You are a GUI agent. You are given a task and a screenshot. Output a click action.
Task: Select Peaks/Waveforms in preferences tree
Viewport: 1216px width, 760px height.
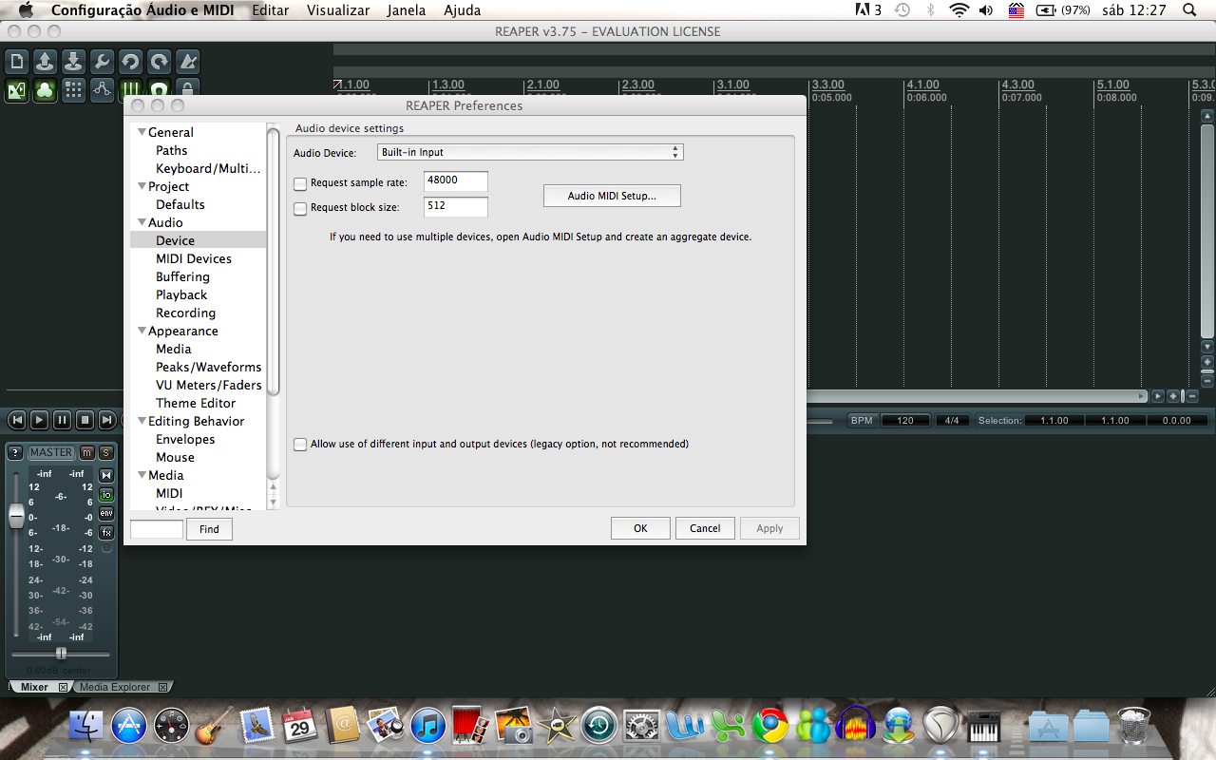208,367
